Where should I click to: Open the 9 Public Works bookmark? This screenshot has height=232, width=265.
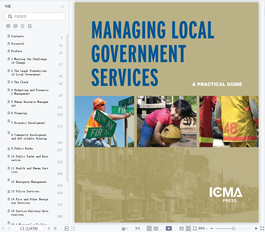tap(22, 148)
